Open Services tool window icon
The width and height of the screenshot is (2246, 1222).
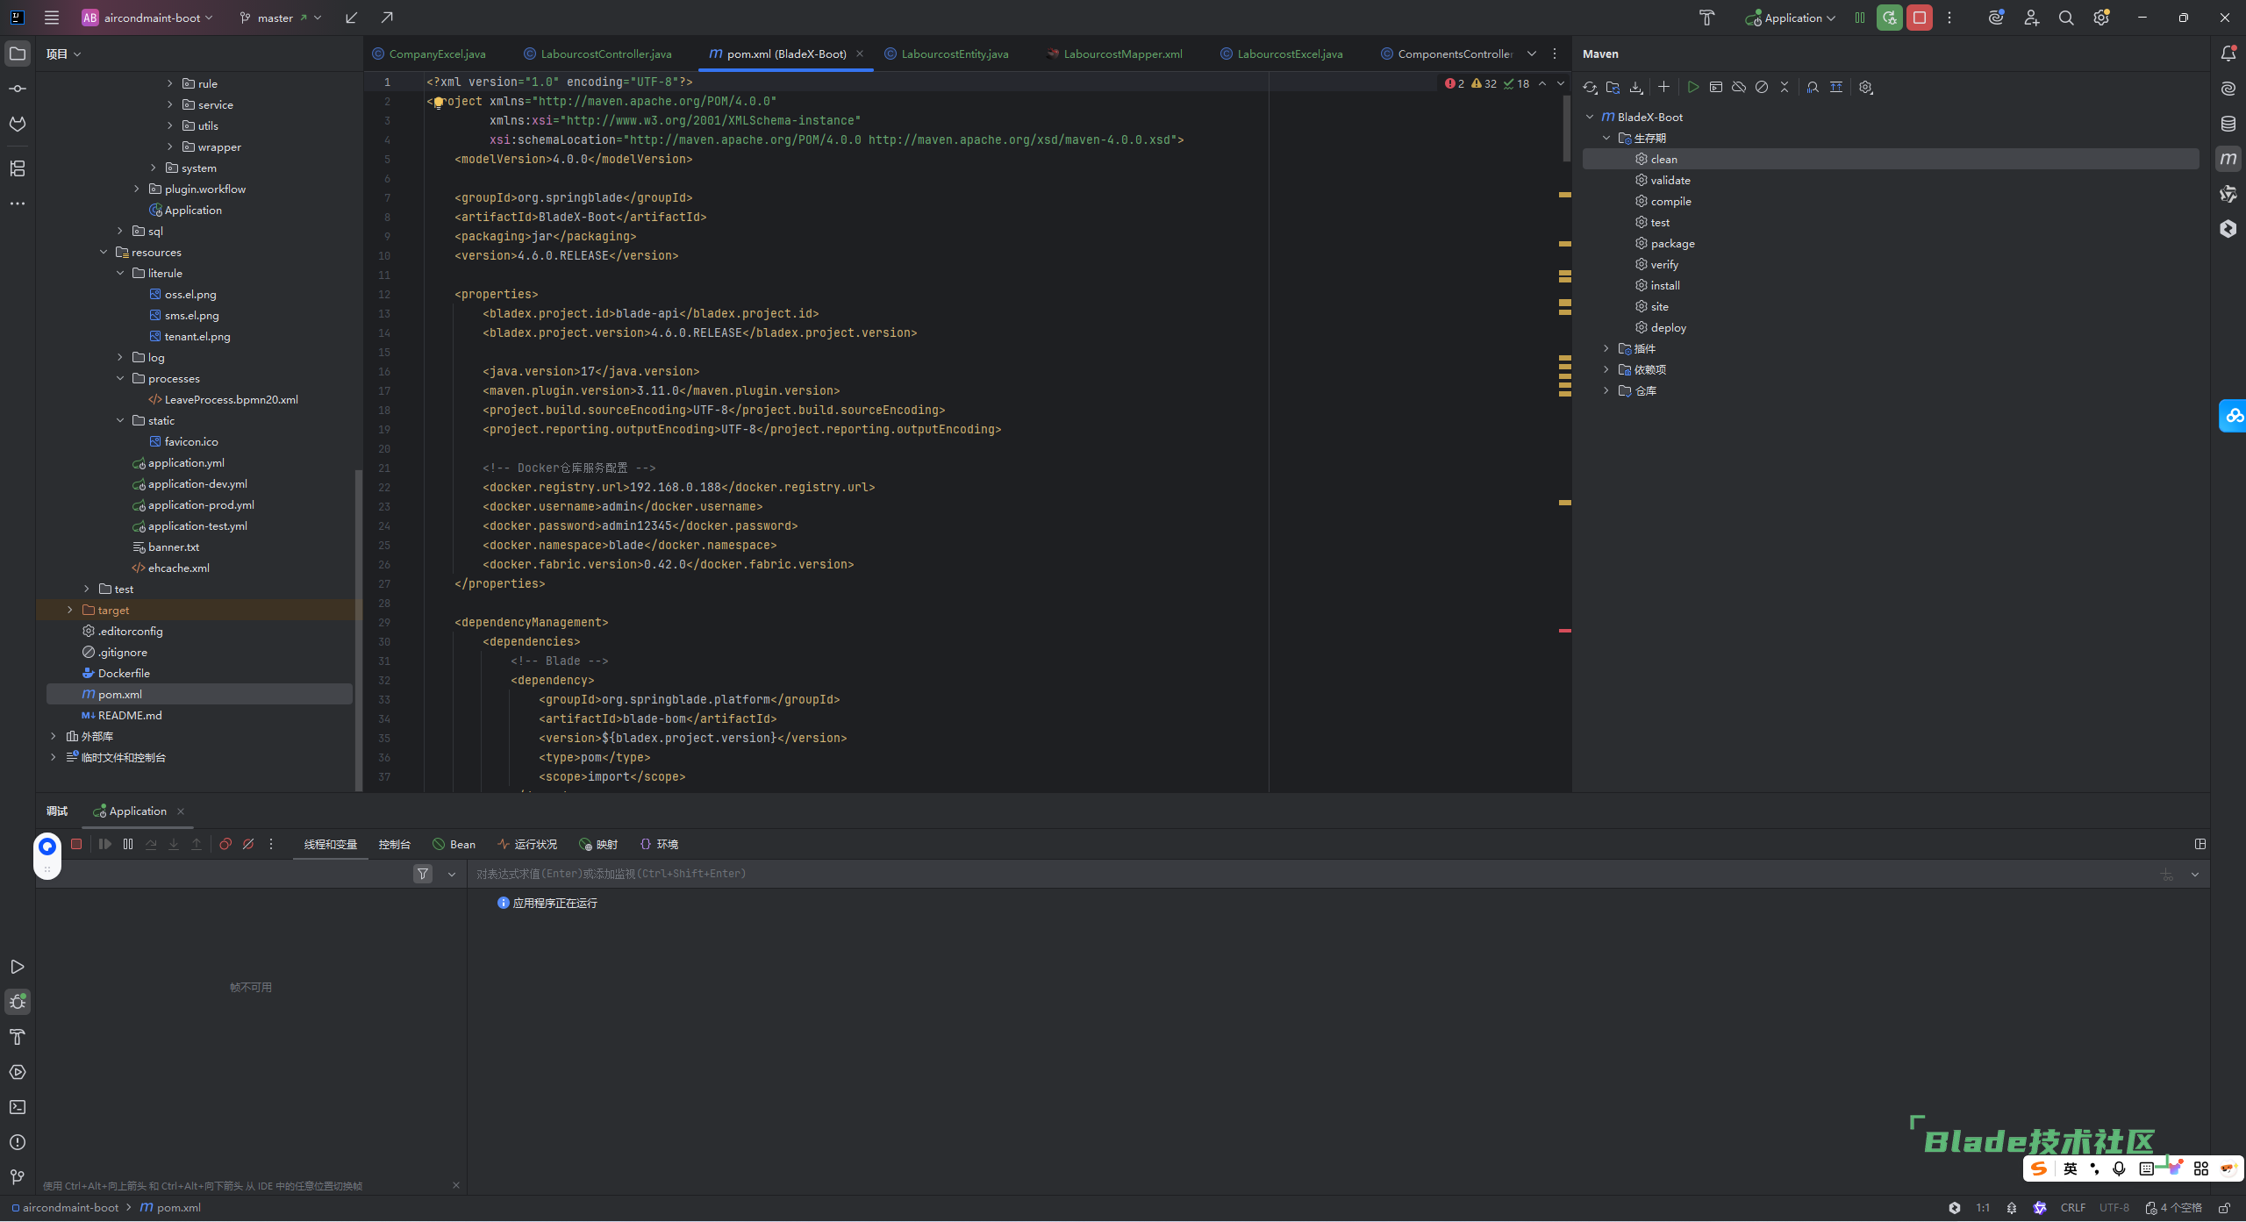point(18,1072)
